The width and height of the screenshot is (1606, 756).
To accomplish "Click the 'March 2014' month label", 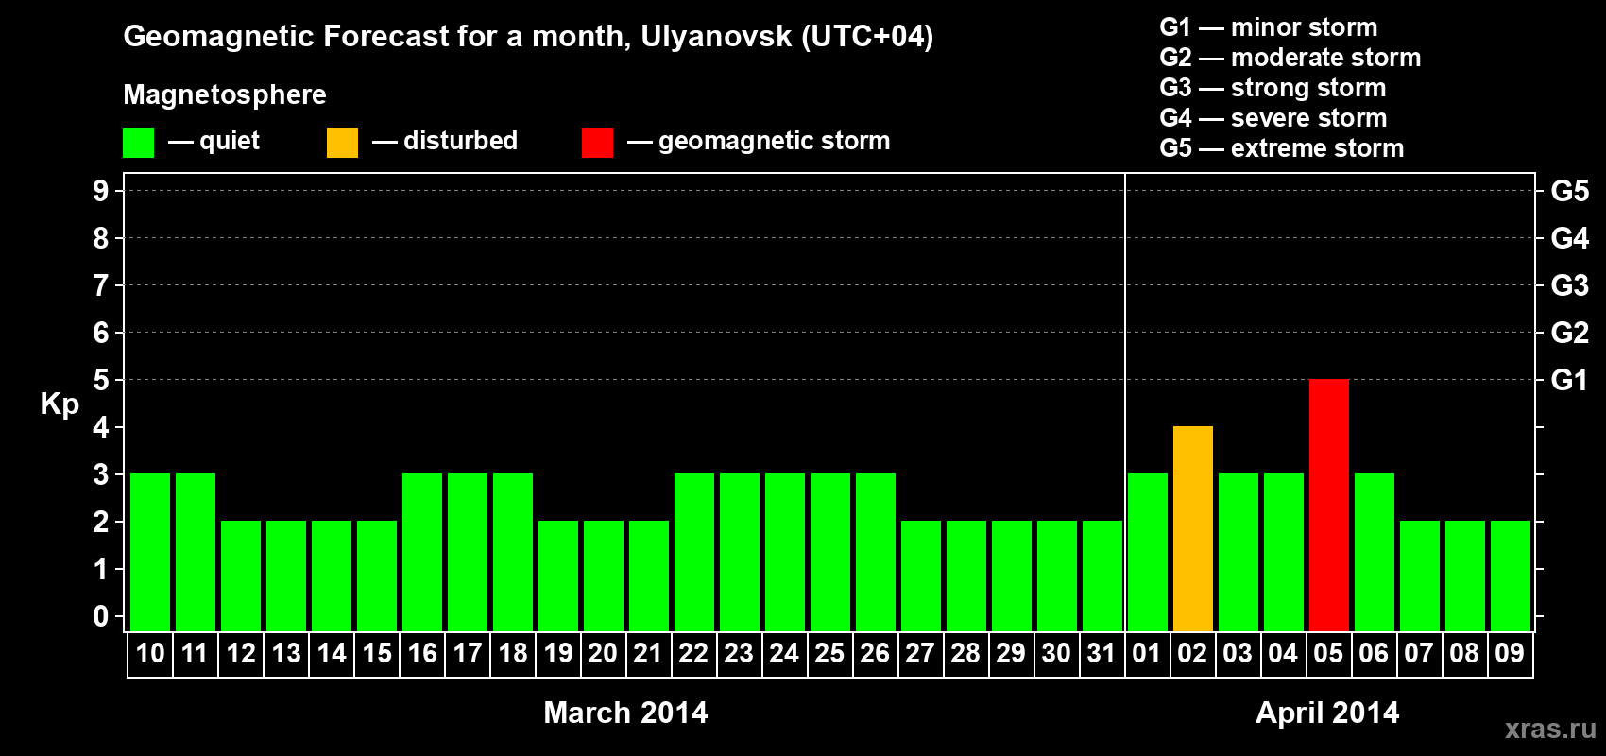I will (625, 713).
